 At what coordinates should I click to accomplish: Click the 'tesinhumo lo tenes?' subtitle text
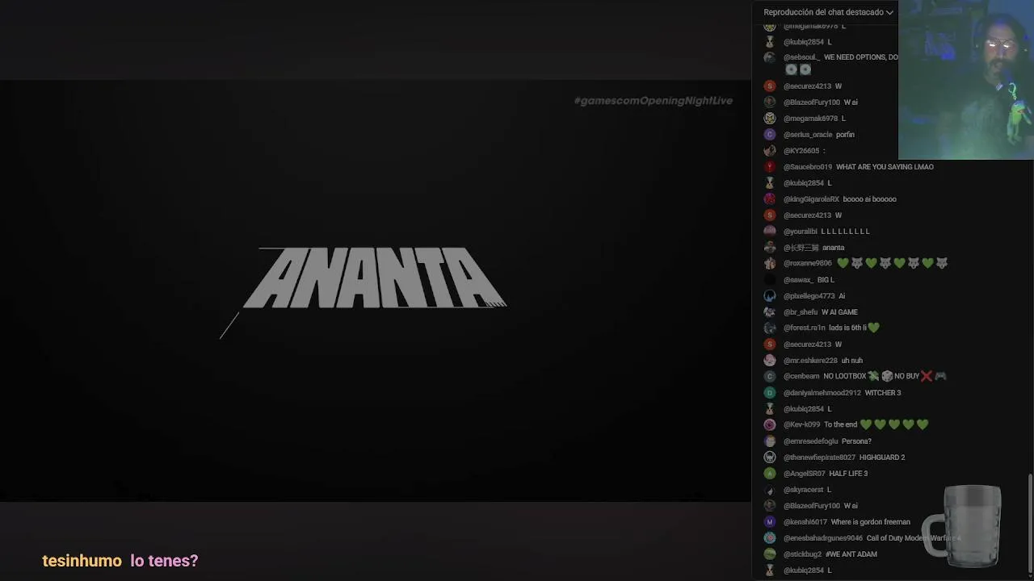pos(120,561)
